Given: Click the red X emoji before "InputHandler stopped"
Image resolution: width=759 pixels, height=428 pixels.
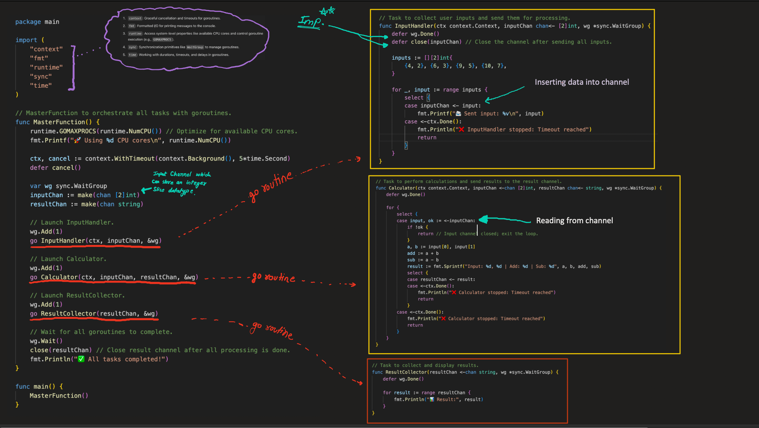Looking at the screenshot, I should click(461, 130).
